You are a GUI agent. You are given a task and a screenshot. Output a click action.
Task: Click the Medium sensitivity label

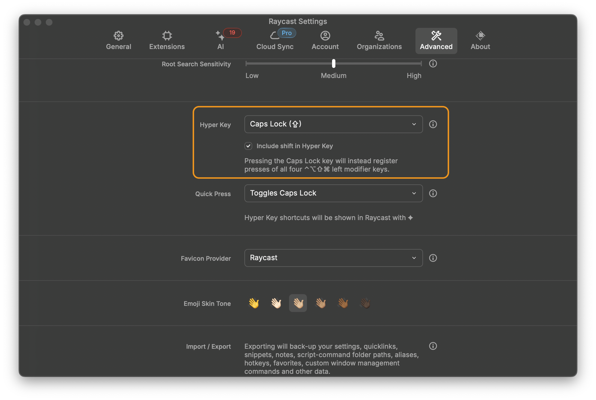(x=333, y=76)
